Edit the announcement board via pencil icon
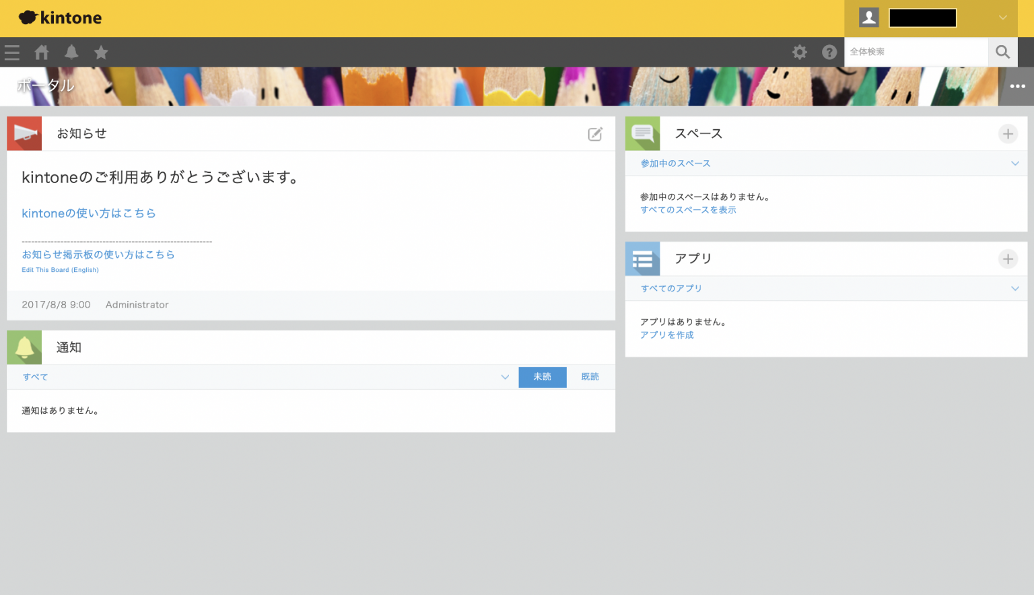This screenshot has height=595, width=1034. click(595, 134)
